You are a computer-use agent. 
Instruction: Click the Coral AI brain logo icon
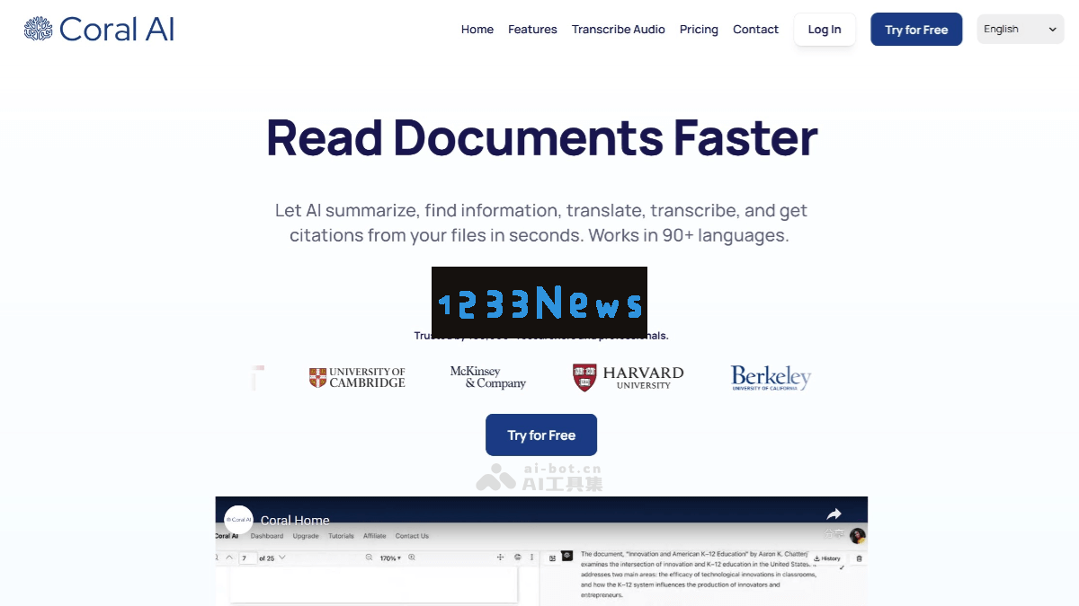pyautogui.click(x=39, y=30)
